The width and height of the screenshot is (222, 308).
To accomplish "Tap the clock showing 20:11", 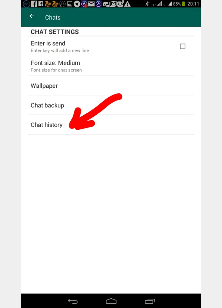I will pyautogui.click(x=193, y=4).
